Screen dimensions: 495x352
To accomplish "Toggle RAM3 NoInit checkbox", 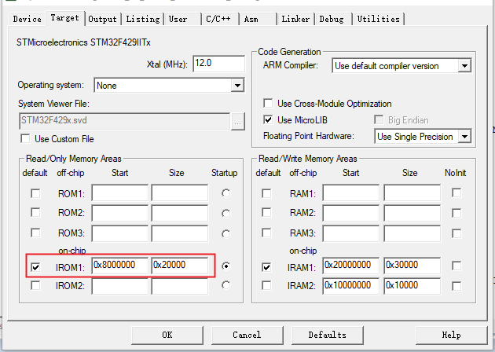I will click(x=456, y=233).
